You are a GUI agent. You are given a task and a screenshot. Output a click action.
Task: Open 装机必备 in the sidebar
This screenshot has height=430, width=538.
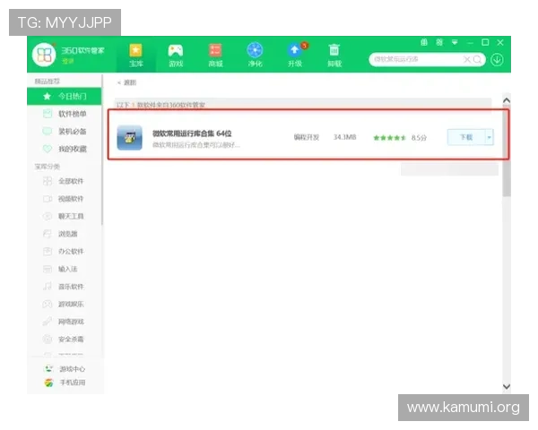click(x=65, y=132)
